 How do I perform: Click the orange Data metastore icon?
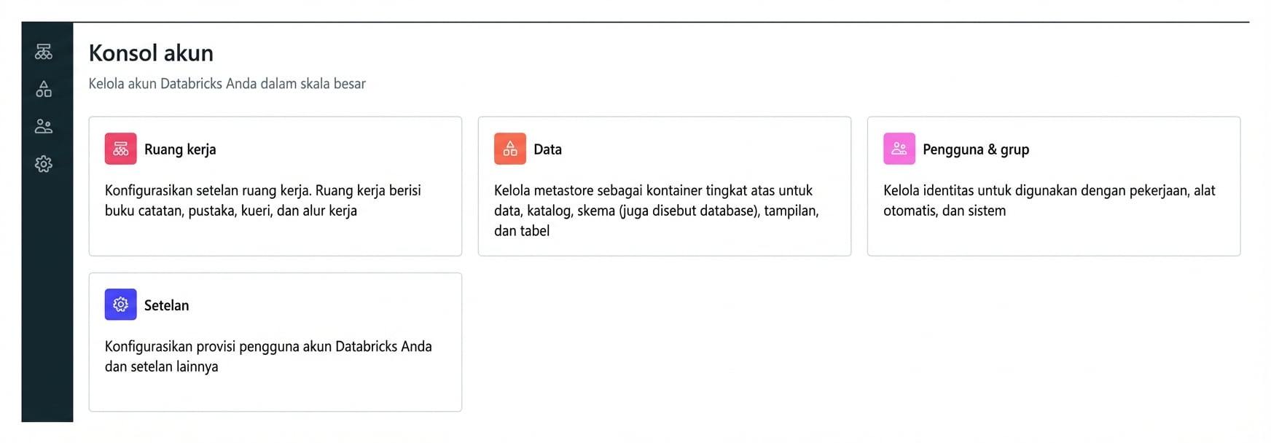pos(509,149)
